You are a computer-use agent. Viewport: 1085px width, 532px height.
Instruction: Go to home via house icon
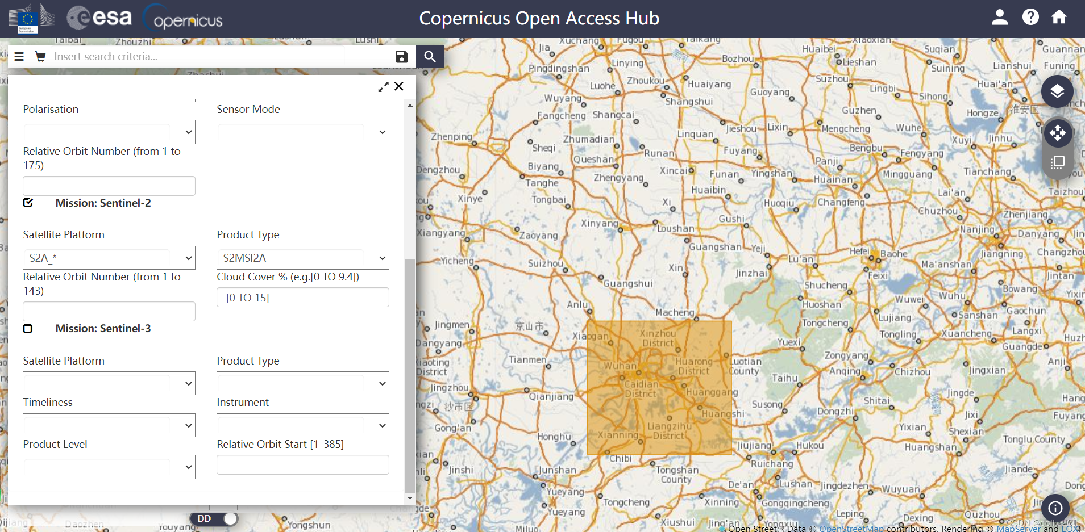pos(1059,17)
